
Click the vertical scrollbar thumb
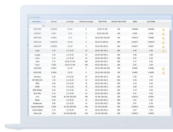[170, 69]
